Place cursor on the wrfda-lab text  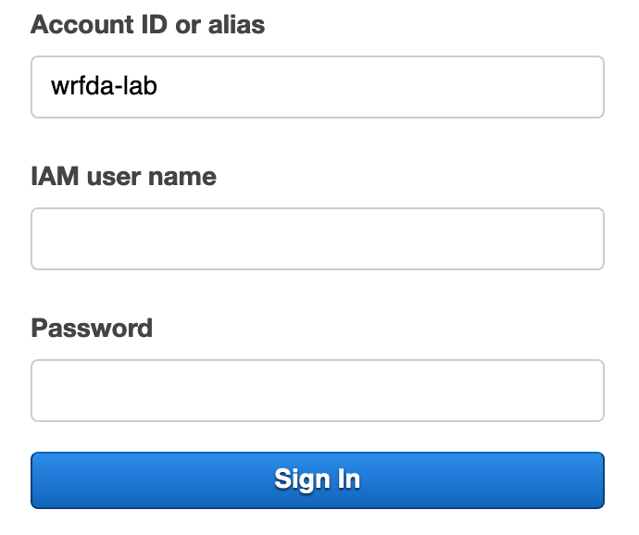coord(104,86)
